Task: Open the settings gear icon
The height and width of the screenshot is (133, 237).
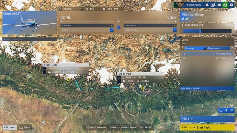Action: point(232,5)
